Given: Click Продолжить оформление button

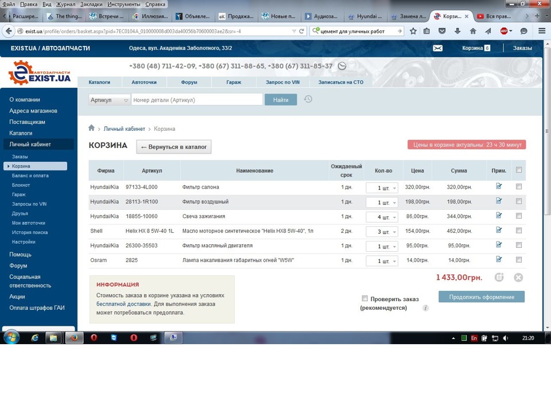Looking at the screenshot, I should point(482,297).
